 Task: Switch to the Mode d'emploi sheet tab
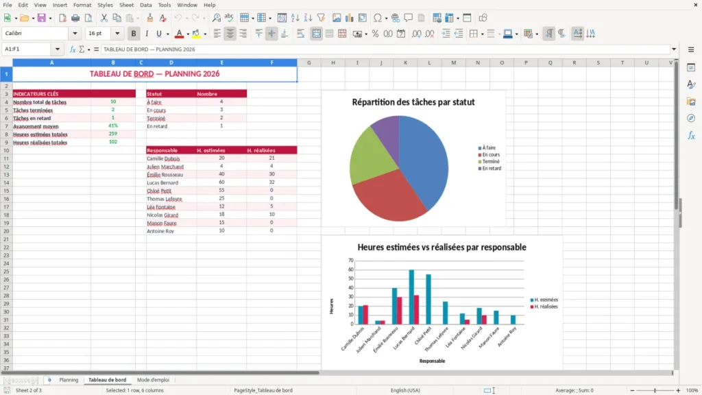tap(153, 380)
